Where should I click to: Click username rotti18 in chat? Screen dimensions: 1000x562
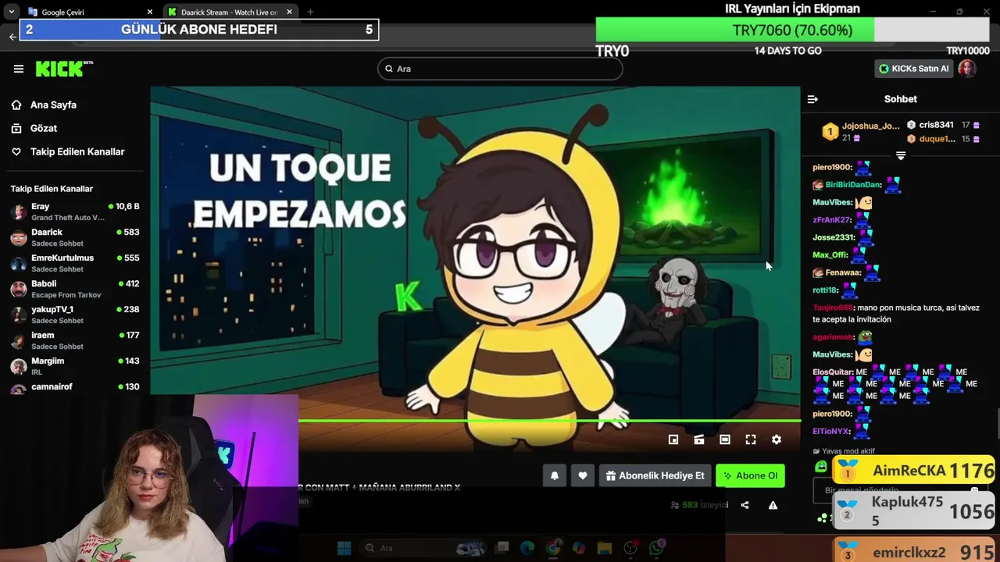[x=825, y=290]
